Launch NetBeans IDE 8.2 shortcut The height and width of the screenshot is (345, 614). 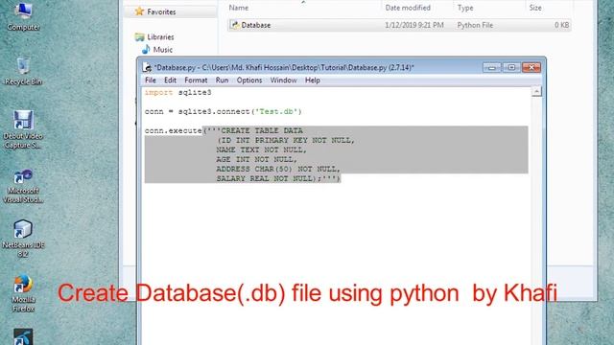[23, 239]
